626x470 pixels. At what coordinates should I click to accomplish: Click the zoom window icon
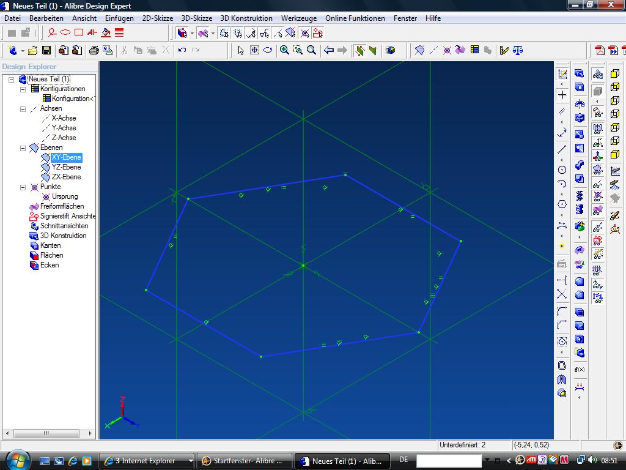[298, 50]
